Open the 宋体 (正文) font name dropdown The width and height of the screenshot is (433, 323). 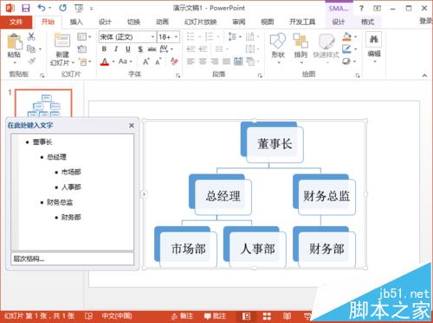coord(153,37)
